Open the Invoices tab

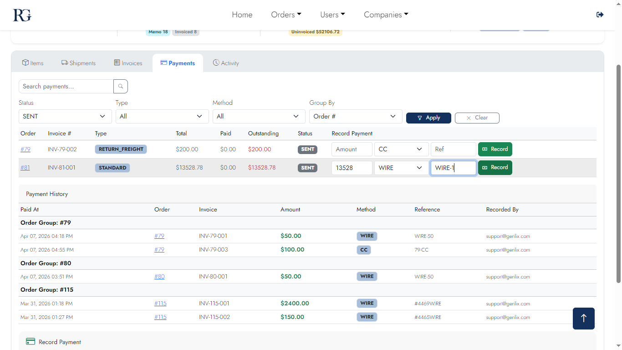pyautogui.click(x=128, y=63)
